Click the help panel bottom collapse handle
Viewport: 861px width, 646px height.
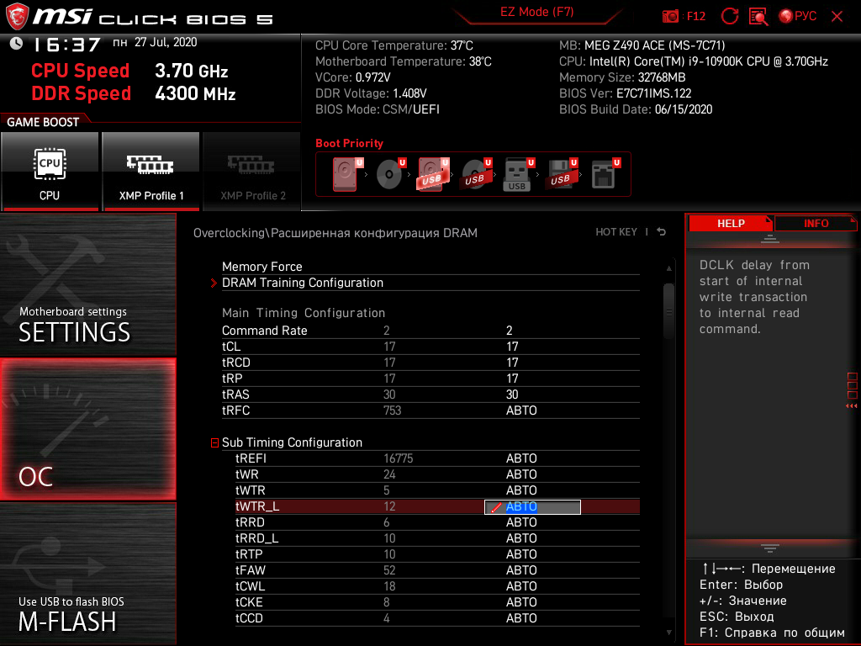click(770, 548)
